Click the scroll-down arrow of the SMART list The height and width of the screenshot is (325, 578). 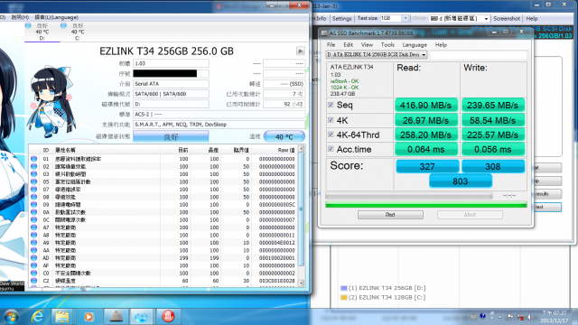coord(301,283)
